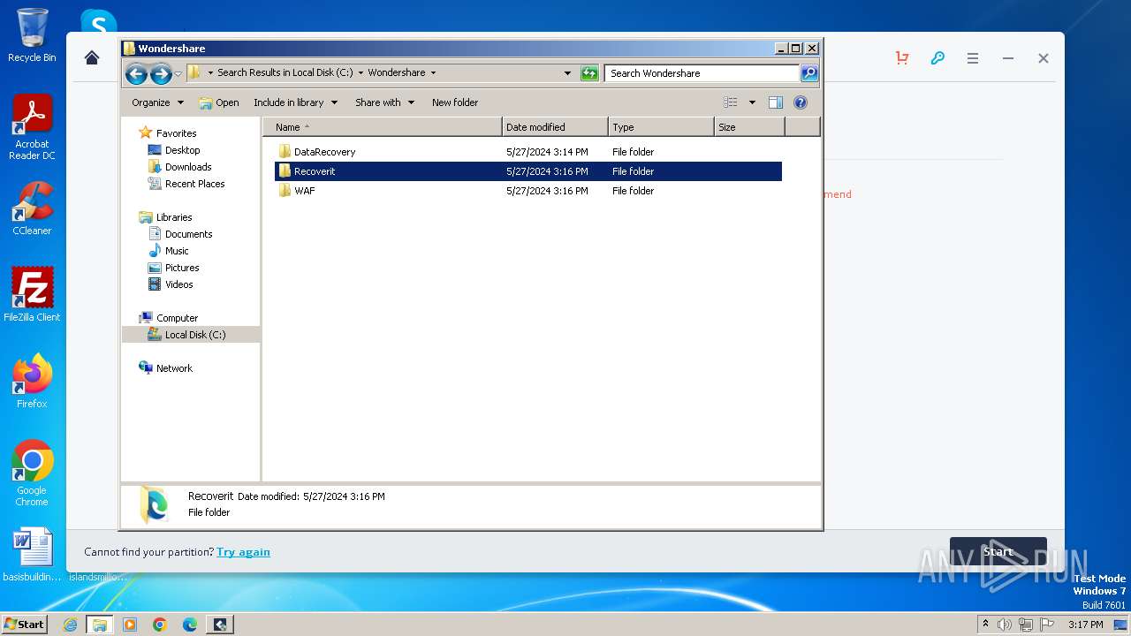Open the Windows Start menu
1131x636 pixels.
click(24, 625)
